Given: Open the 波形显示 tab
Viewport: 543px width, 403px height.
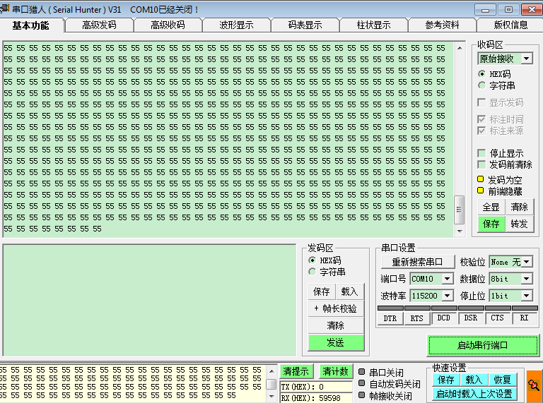Looking at the screenshot, I should pos(236,25).
